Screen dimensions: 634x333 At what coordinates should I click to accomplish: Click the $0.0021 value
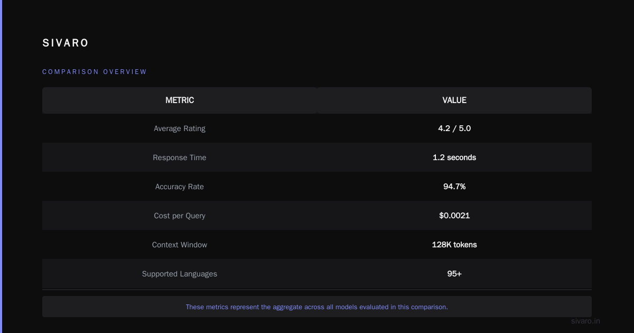pyautogui.click(x=454, y=216)
